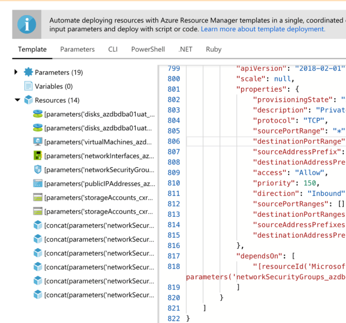Open Learn more about template deployment link
Image resolution: width=346 pixels, height=323 pixels.
263,29
